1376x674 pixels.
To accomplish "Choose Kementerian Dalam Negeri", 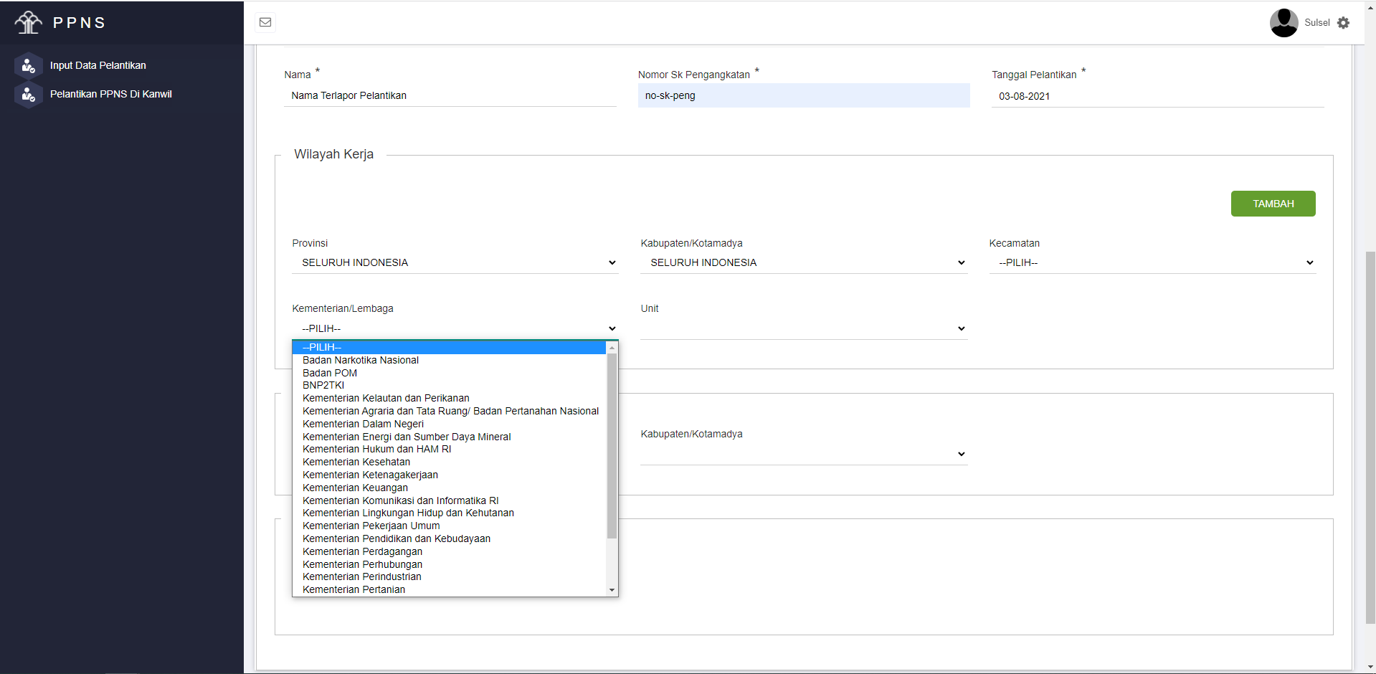I will tap(450, 424).
